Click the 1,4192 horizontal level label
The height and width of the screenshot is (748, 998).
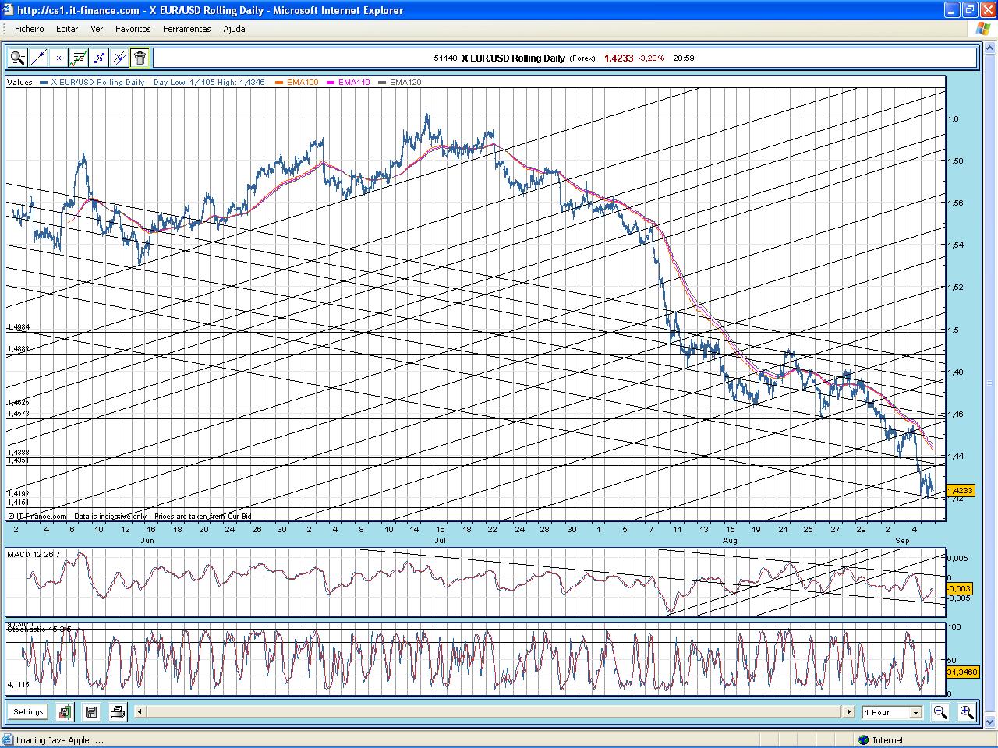18,494
